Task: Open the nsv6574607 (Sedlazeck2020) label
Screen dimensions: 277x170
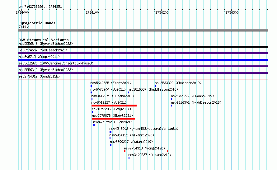Action: (x=43, y=50)
